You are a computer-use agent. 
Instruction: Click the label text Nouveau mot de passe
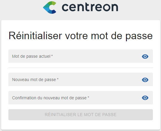click(x=34, y=80)
